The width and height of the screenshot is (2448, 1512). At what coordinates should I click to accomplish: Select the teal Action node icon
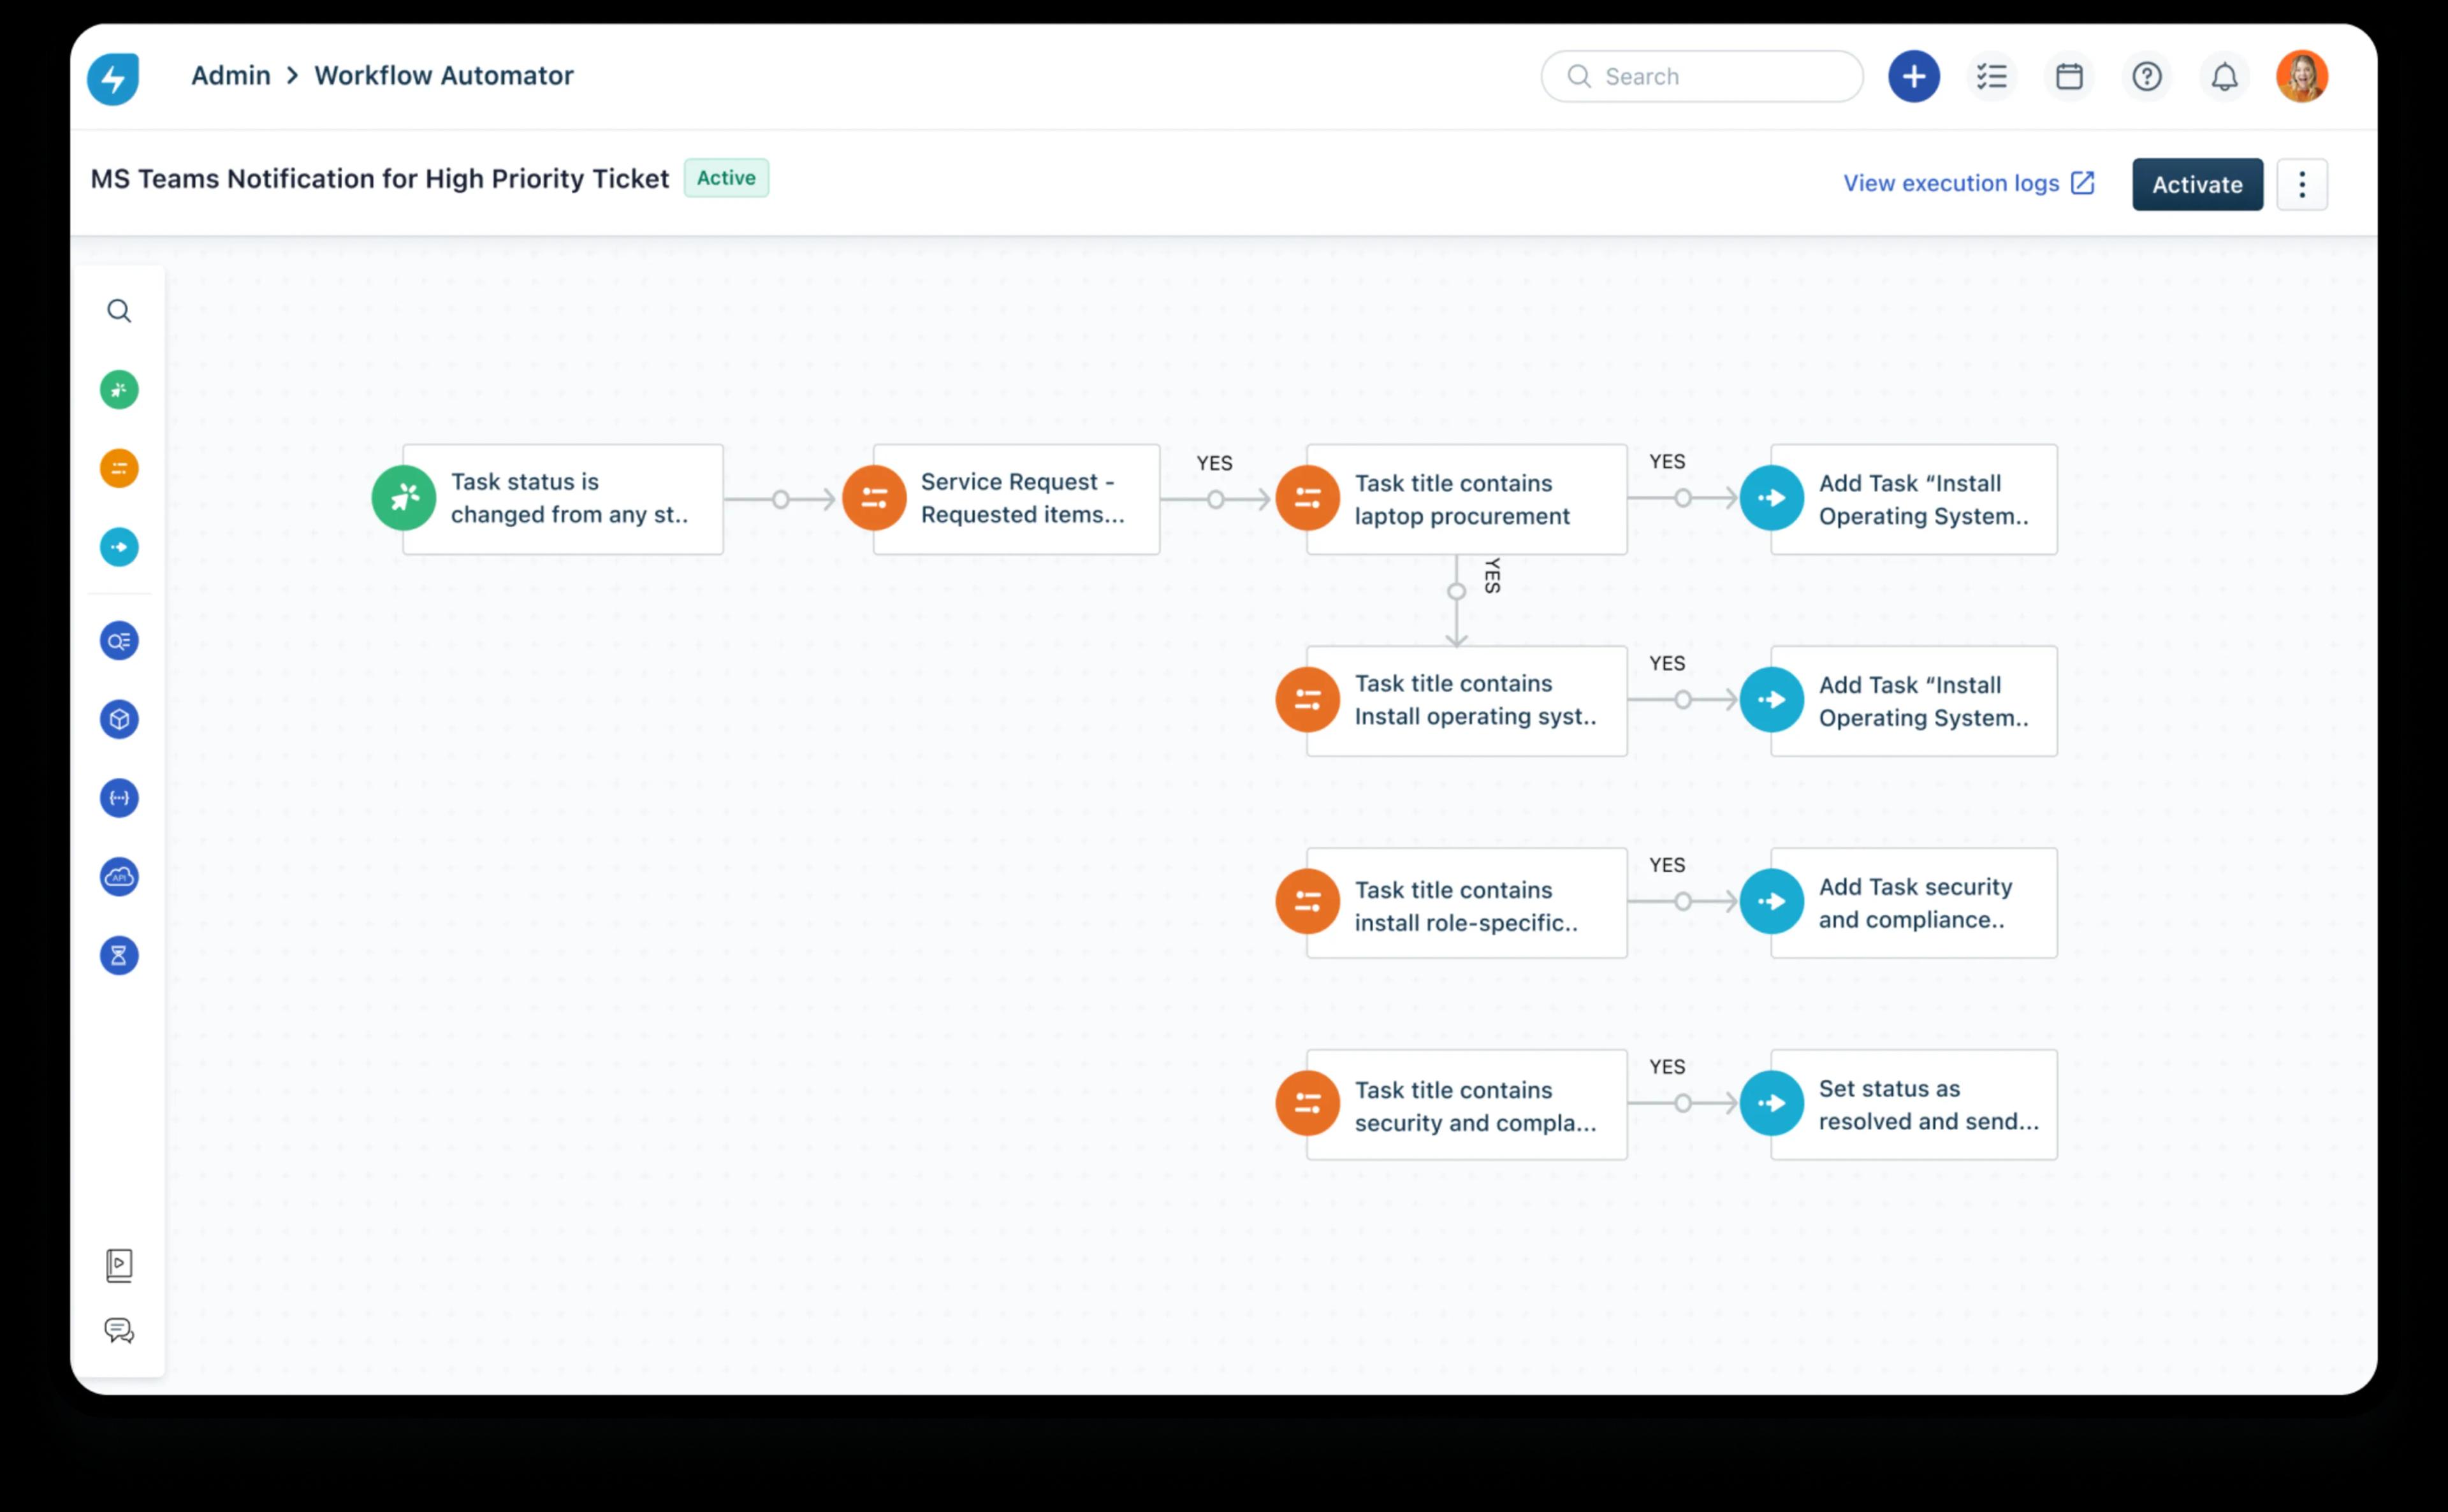tap(119, 546)
